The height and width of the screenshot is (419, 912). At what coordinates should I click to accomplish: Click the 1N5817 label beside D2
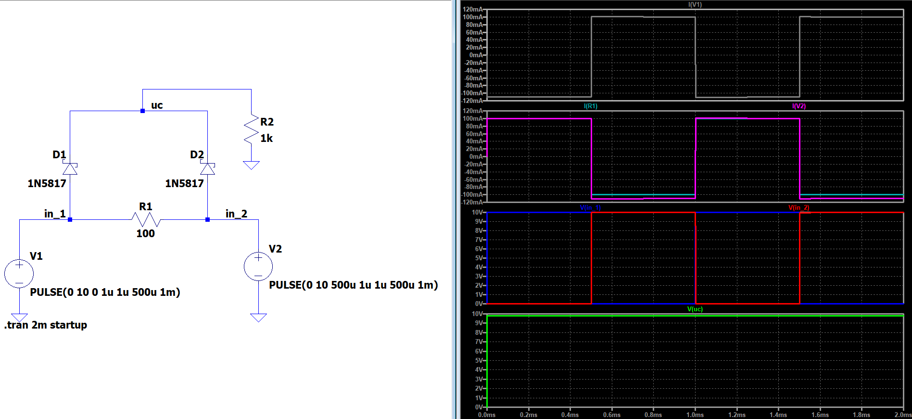(x=184, y=183)
